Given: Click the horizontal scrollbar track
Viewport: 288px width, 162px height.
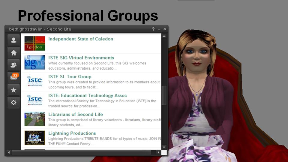Looking at the screenshot, I should click(81, 152).
